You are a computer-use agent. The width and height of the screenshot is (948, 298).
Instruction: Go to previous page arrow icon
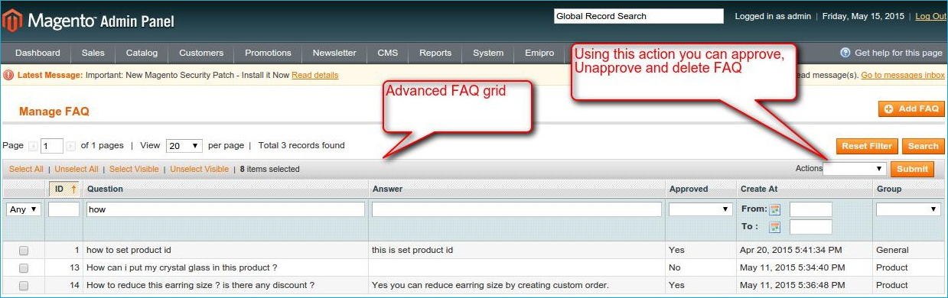33,146
